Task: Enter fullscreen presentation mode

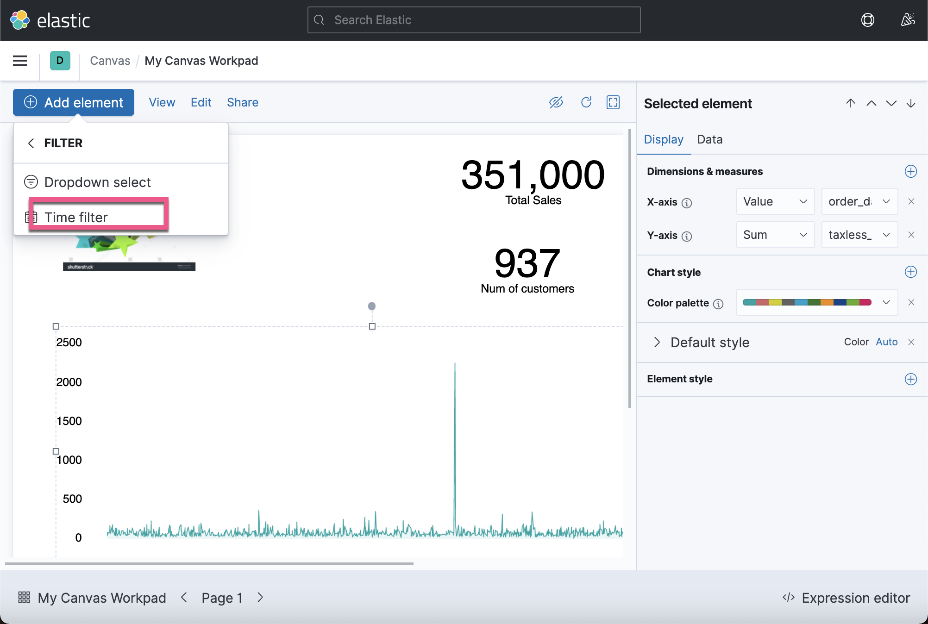Action: 613,102
